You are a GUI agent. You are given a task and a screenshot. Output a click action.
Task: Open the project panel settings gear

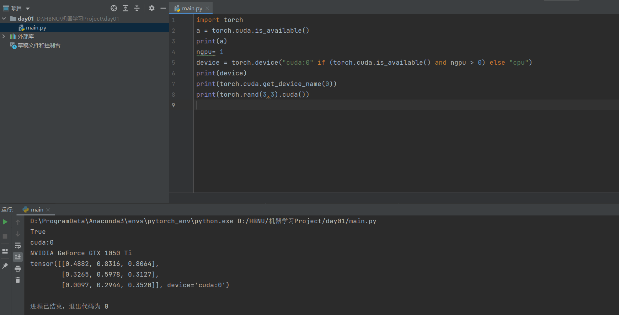tap(152, 8)
